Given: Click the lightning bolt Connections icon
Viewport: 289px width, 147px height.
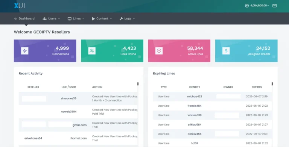Looking at the screenshot, I should 25,51.
